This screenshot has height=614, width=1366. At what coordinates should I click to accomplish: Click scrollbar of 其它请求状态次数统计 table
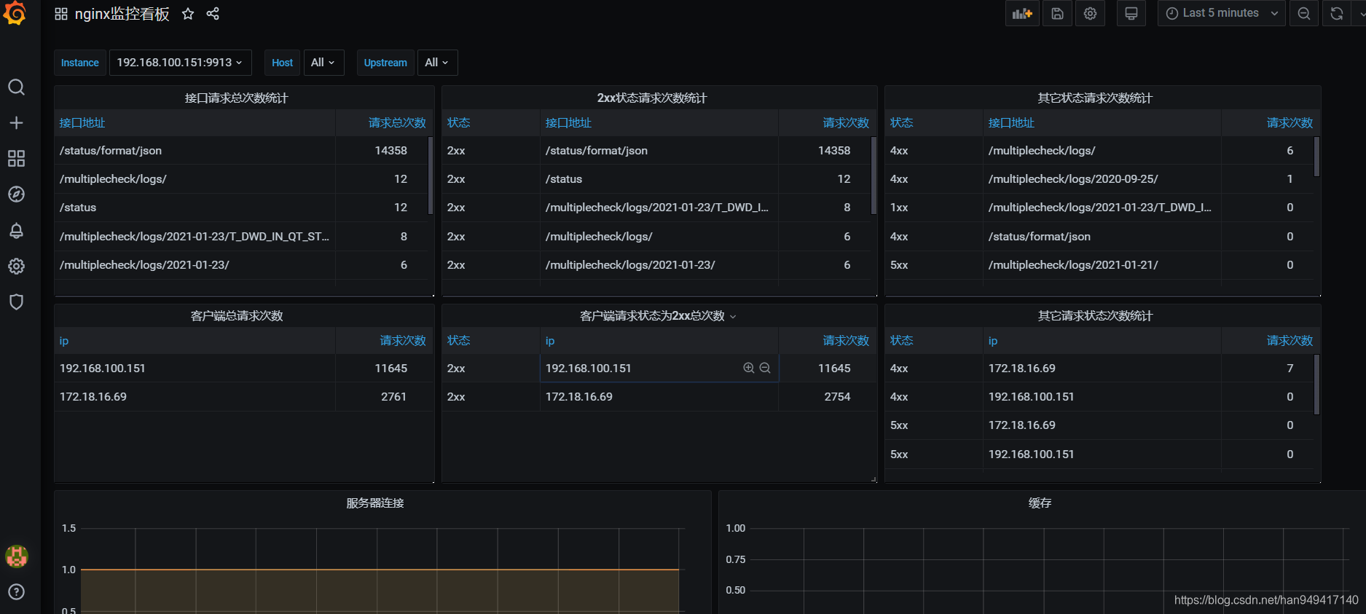(1316, 385)
